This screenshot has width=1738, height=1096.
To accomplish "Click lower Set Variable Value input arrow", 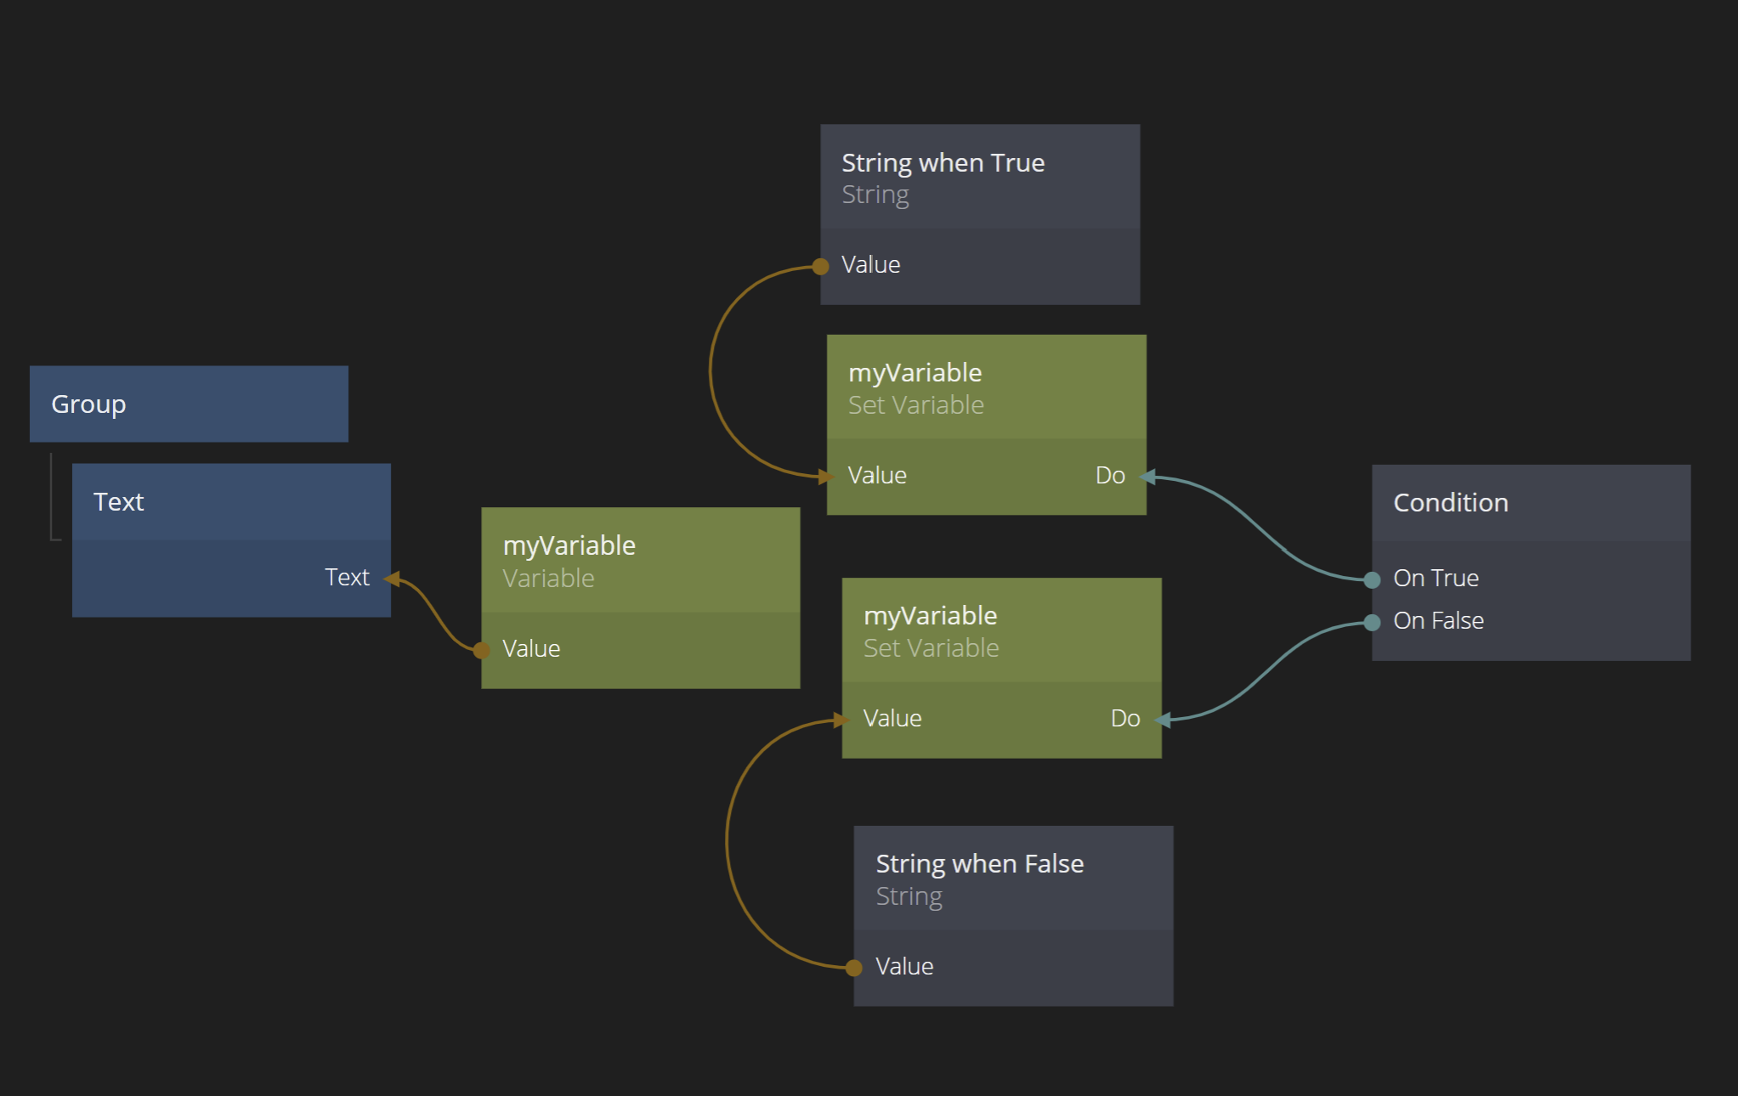I will coord(841,720).
